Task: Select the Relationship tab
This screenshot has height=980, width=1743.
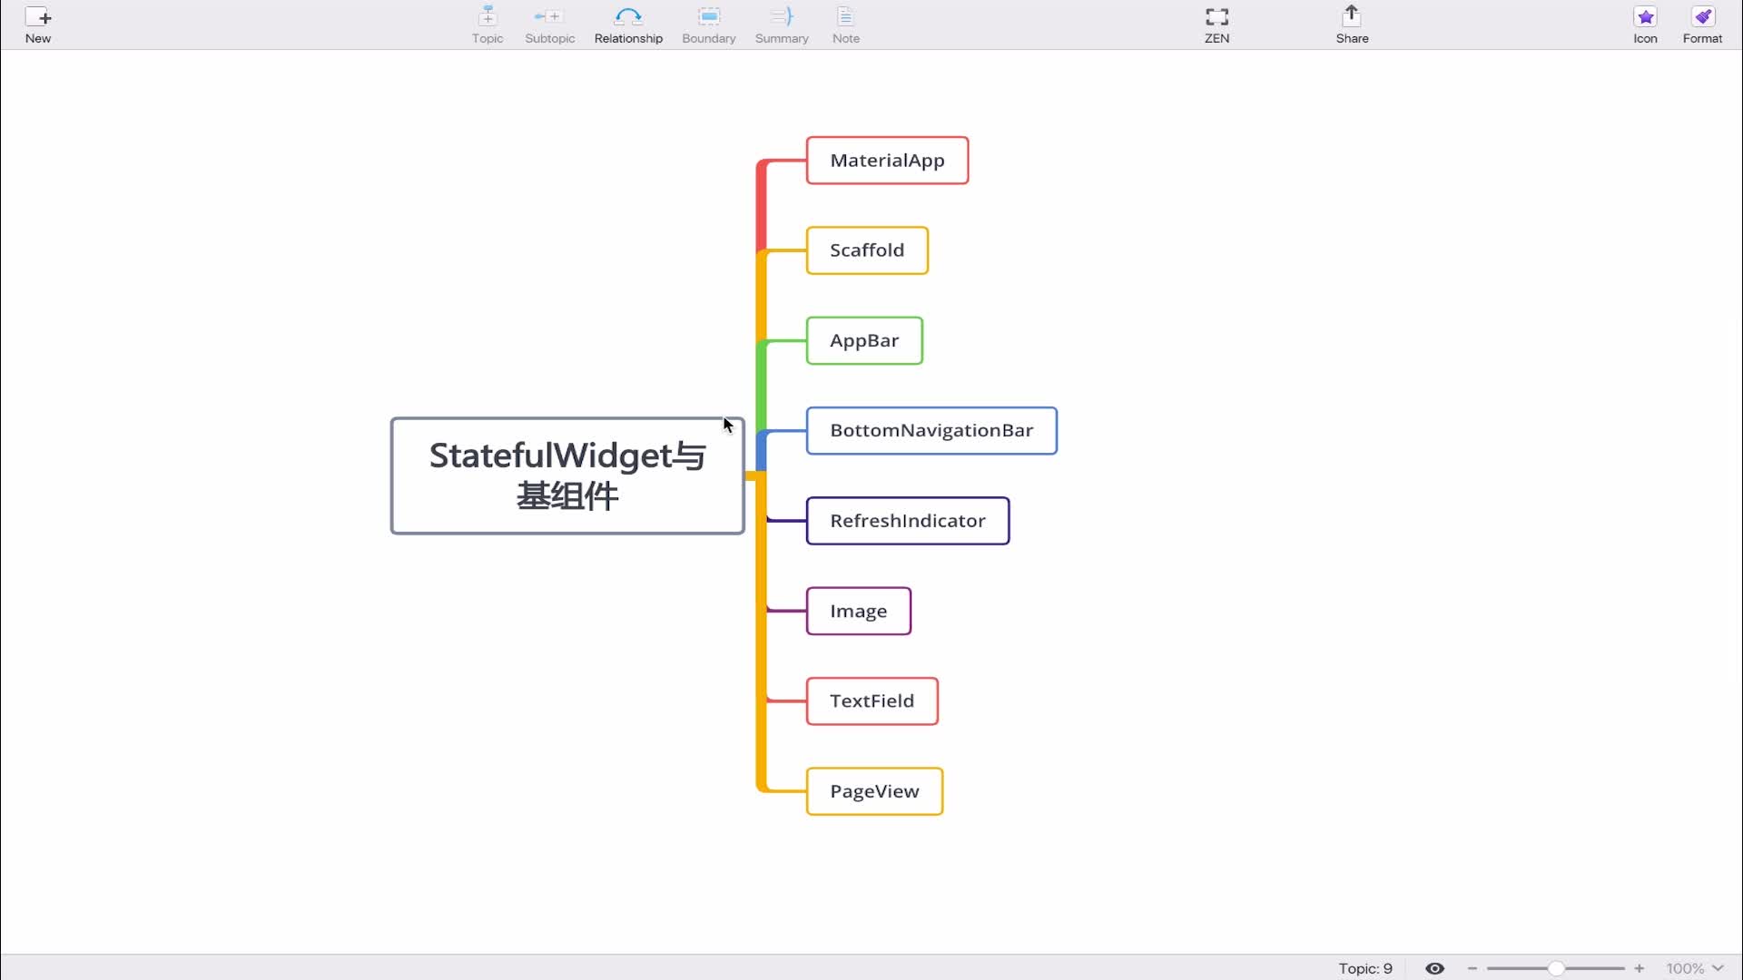Action: click(628, 24)
